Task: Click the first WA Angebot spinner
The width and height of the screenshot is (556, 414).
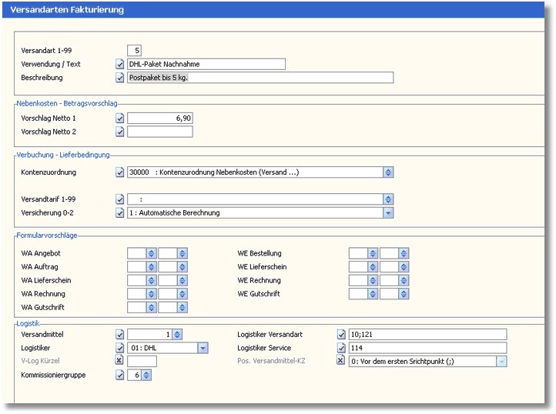Action: click(x=151, y=253)
